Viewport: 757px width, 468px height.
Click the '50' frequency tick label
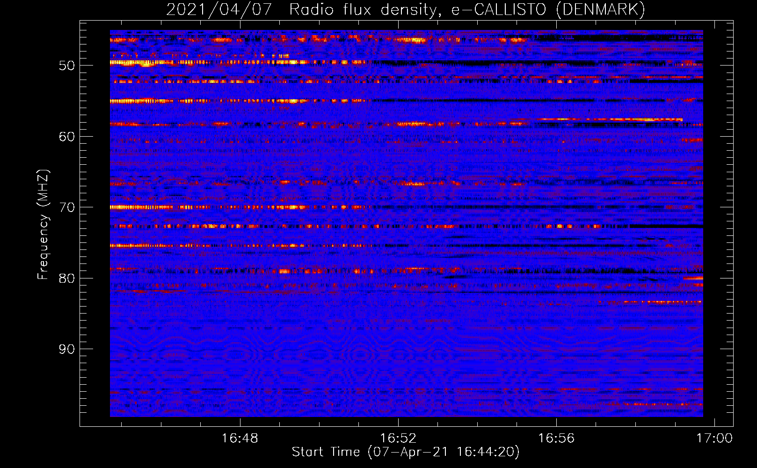click(67, 66)
